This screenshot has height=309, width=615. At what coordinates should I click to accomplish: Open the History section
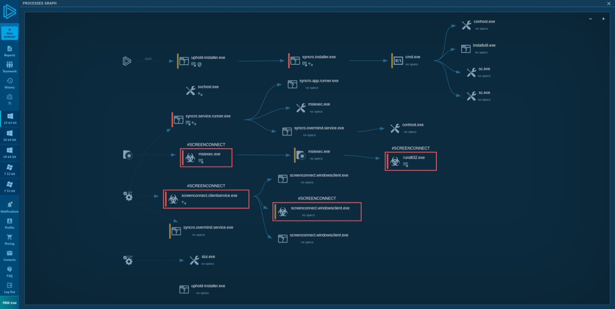[x=10, y=83]
